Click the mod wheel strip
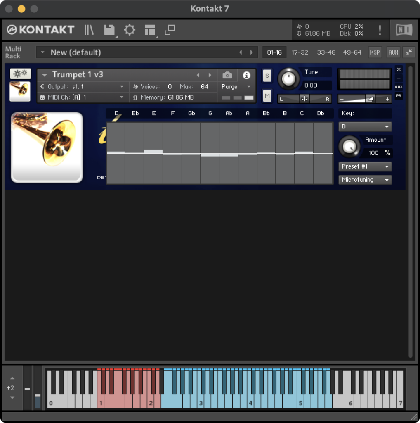This screenshot has height=423, width=420. coord(38,388)
